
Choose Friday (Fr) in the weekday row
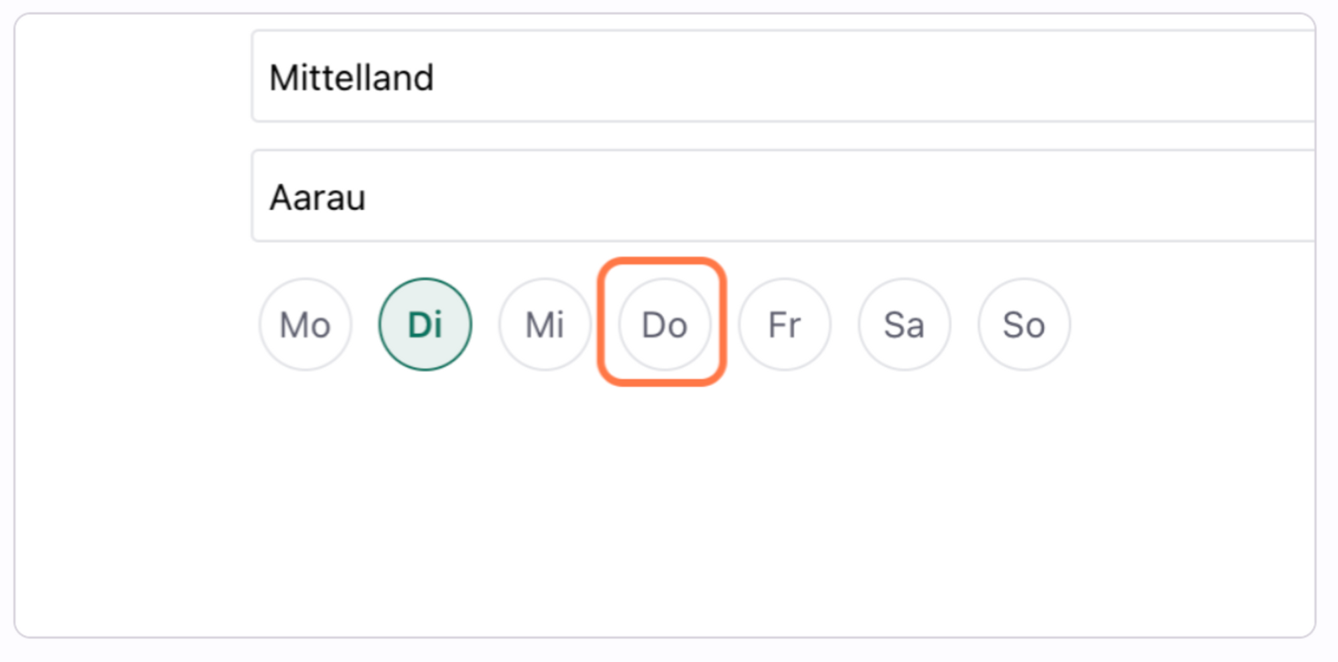pos(784,325)
